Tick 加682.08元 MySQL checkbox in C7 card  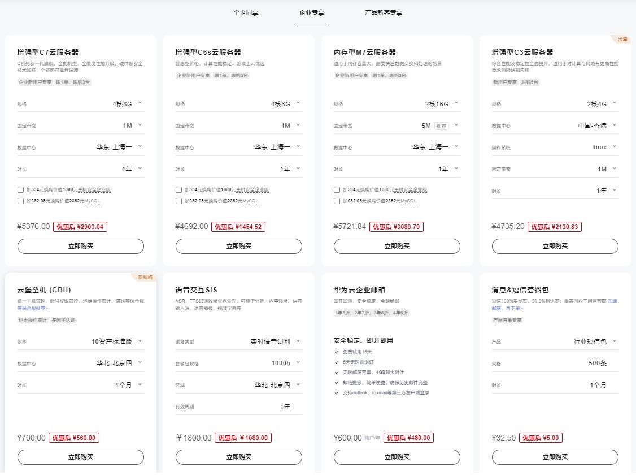click(21, 201)
